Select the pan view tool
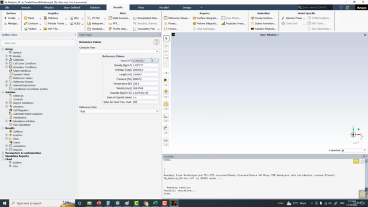368x207 pixels. coord(166,52)
